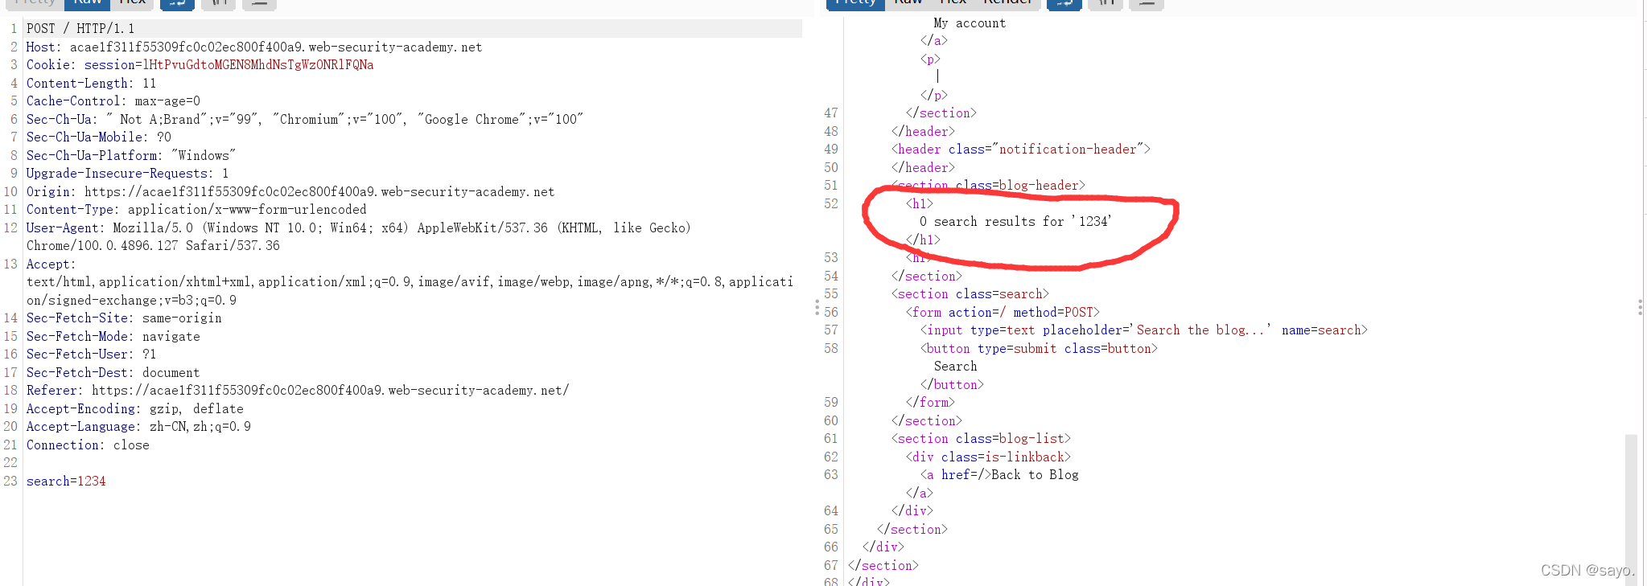Click the 'Search' button text on line 58
Viewport: 1647px width, 586px height.
pos(956,367)
